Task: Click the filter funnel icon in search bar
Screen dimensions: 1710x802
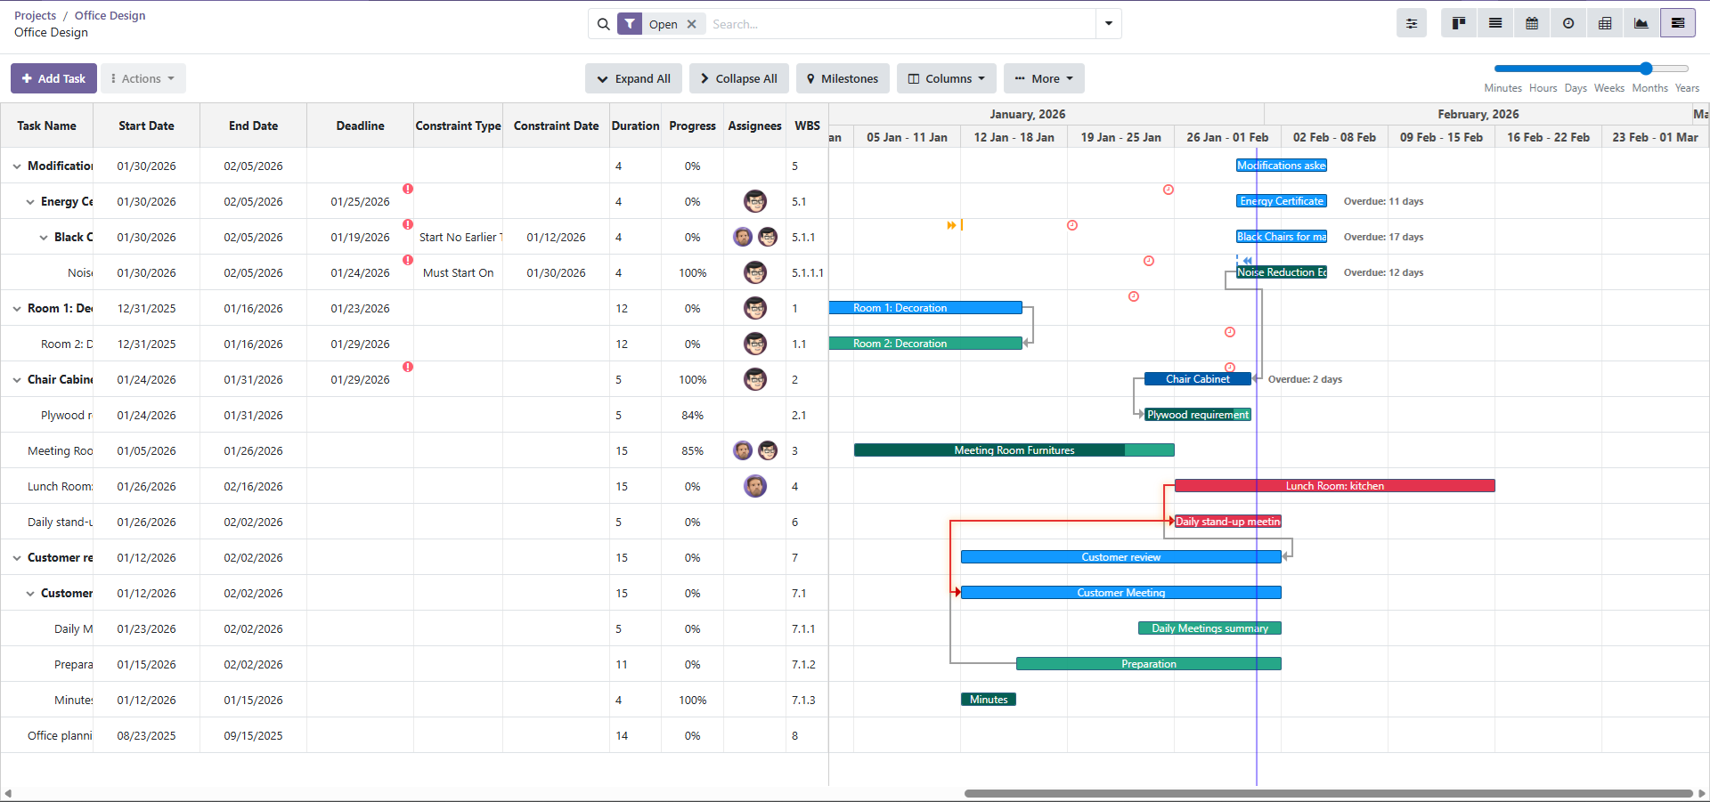Action: (629, 24)
